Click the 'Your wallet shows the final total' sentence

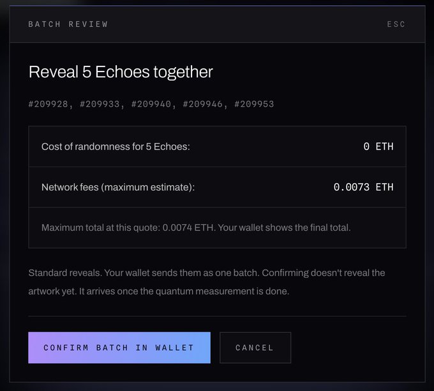coord(284,228)
